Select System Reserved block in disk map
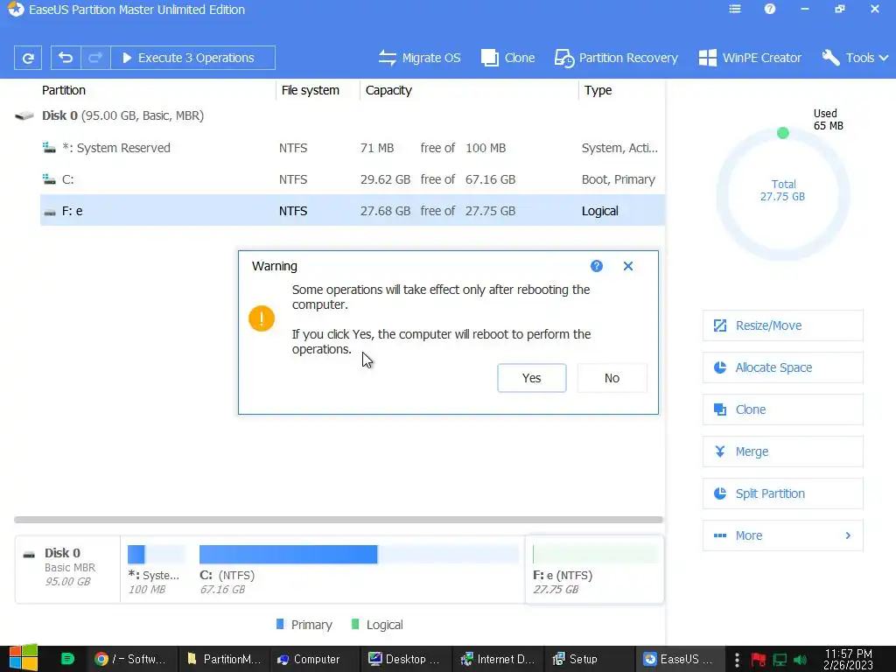 coord(156,569)
